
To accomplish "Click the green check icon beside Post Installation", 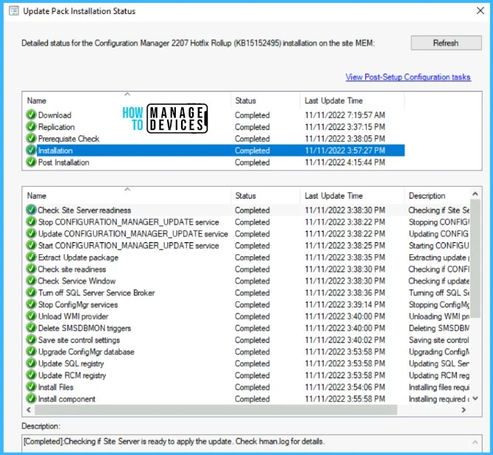I will [x=31, y=162].
